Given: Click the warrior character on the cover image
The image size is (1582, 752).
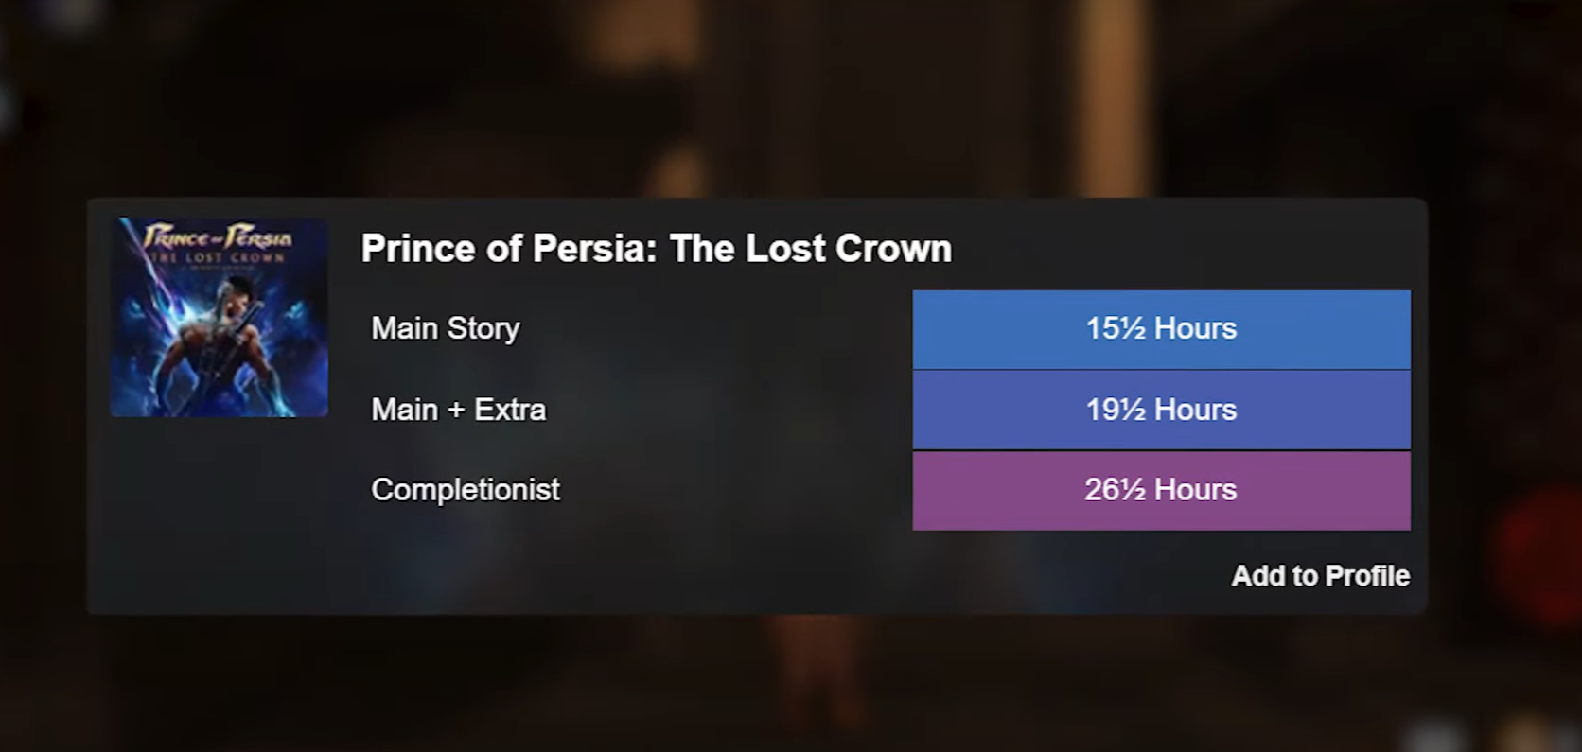Looking at the screenshot, I should click(223, 345).
